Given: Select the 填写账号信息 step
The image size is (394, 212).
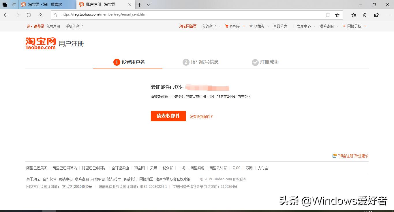Looking at the screenshot, I should (205, 62).
